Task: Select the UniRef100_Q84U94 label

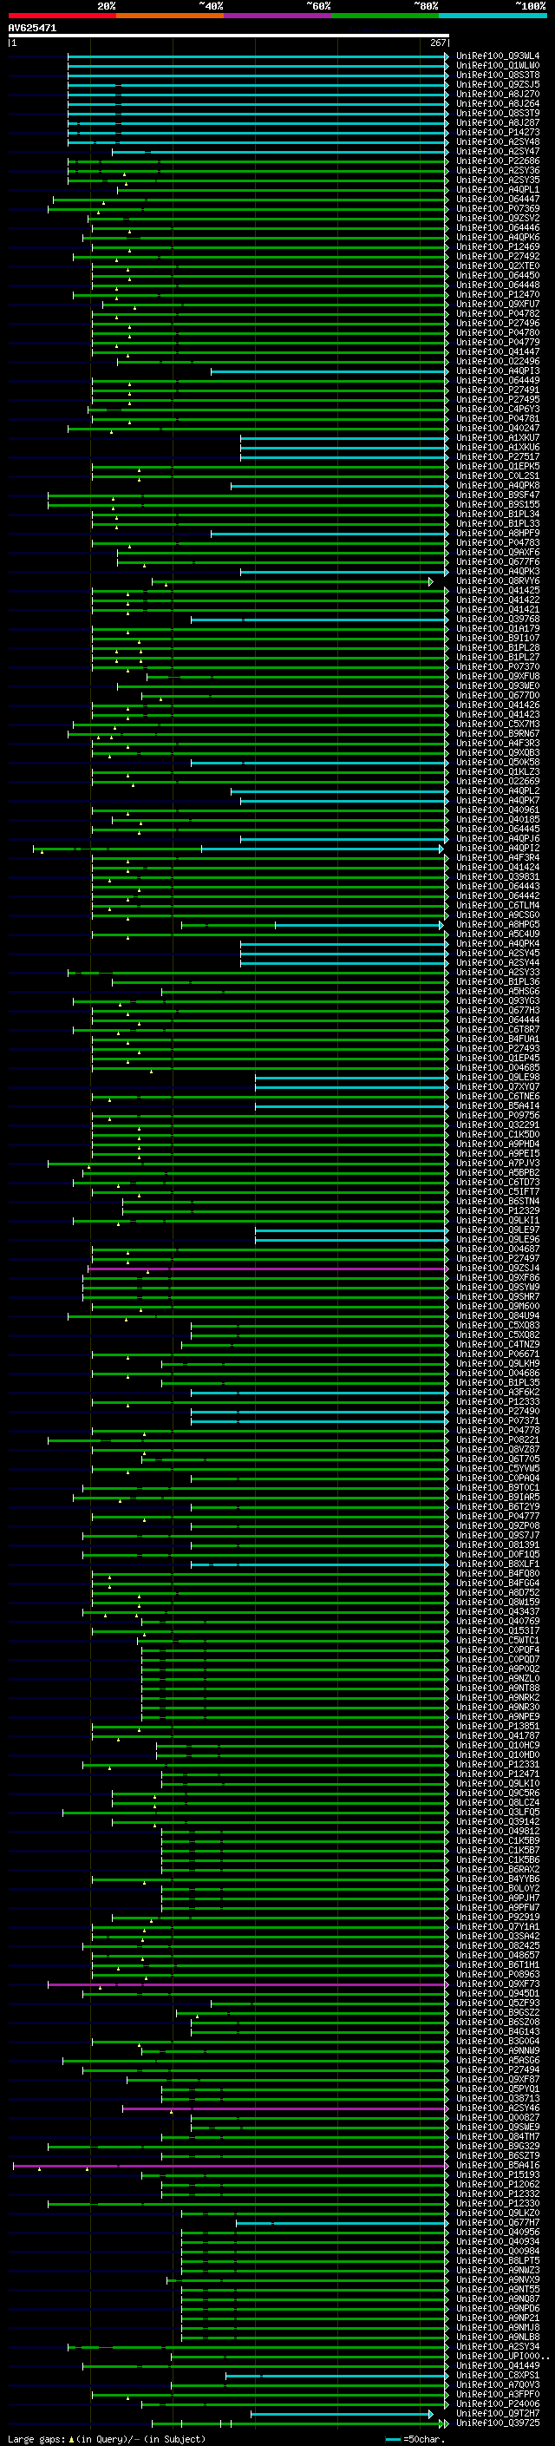Action: [x=498, y=1316]
